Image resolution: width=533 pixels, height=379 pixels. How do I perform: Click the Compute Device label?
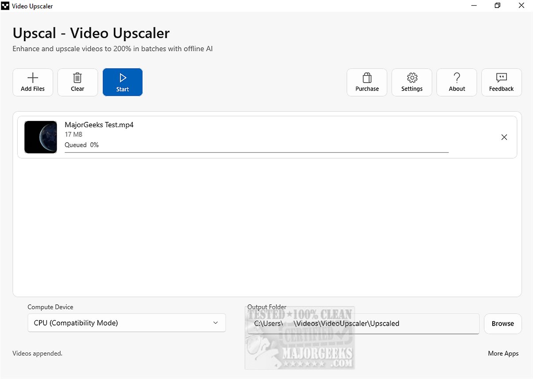(x=50, y=307)
